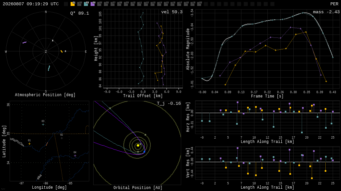341x191 pixels.
Task: Select station 05 square in top bar
Action: [x=99, y=4]
